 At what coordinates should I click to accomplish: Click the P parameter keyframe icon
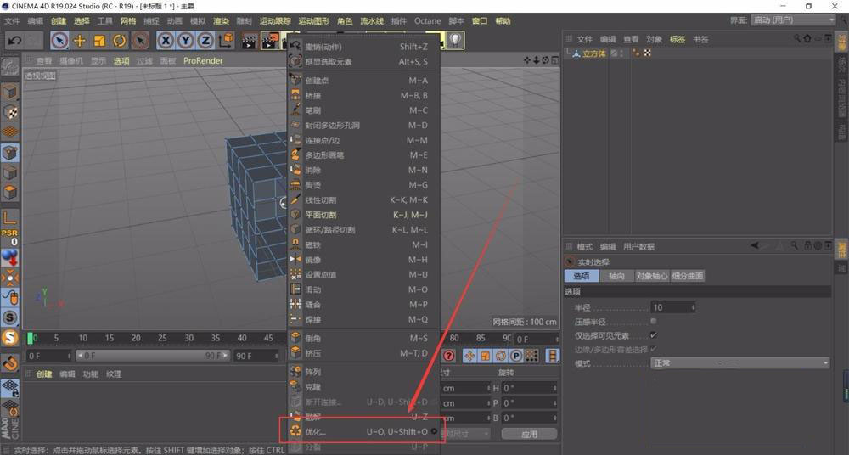[516, 356]
